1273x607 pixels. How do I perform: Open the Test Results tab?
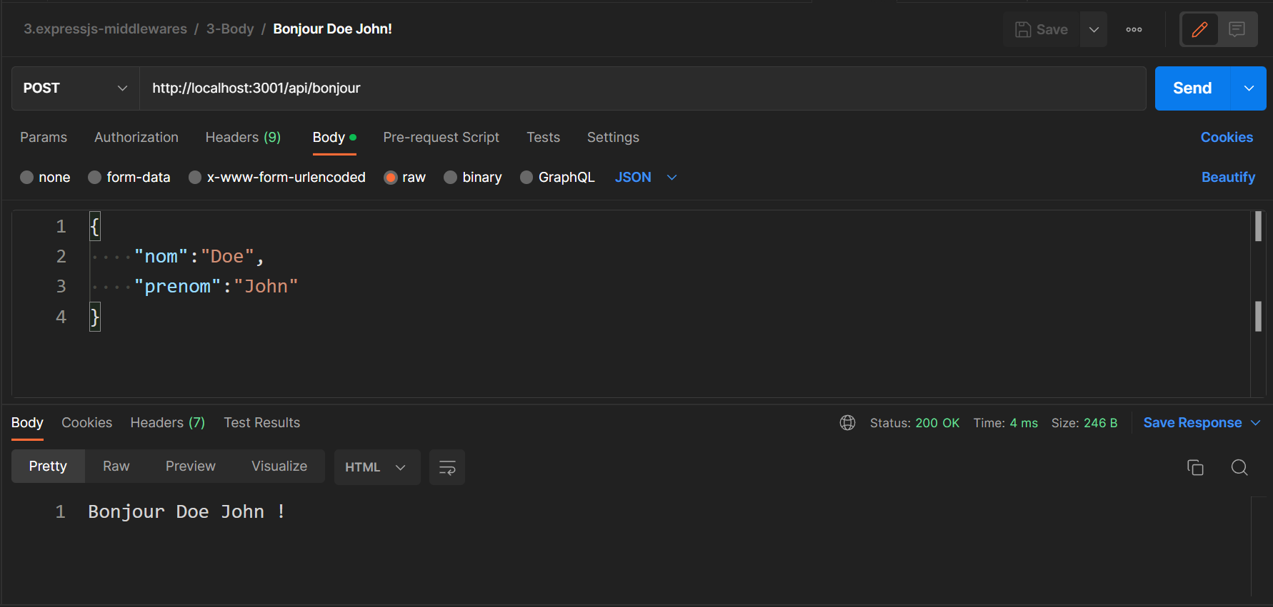(262, 423)
